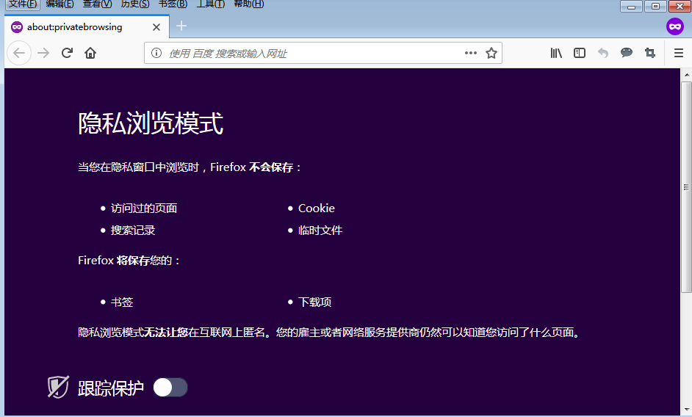Screen dimensions: 692x417
Task: Click the undo arrow toolbar icon
Action: click(x=603, y=53)
